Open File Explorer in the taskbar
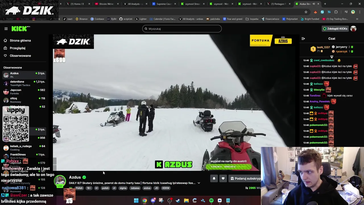This screenshot has height=205, width=364. point(186,200)
